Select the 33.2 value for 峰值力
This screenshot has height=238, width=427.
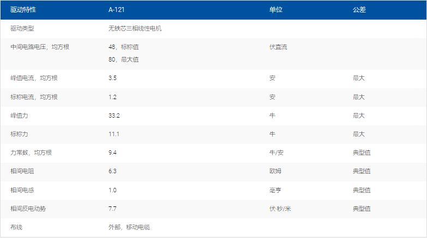114,115
